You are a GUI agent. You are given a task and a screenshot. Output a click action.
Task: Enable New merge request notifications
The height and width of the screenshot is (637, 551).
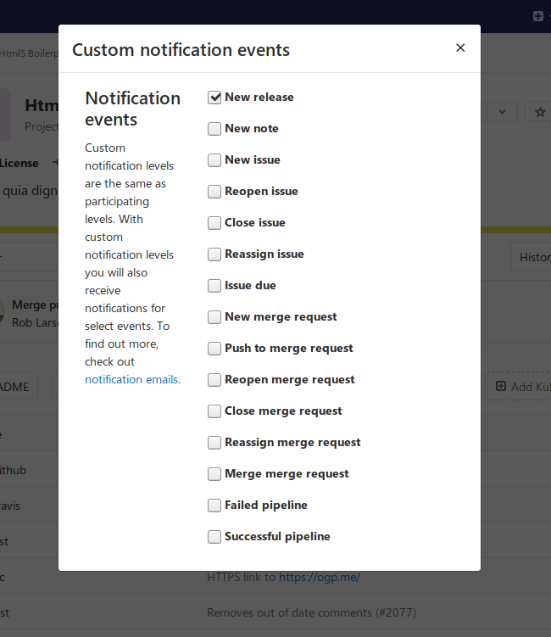click(214, 317)
